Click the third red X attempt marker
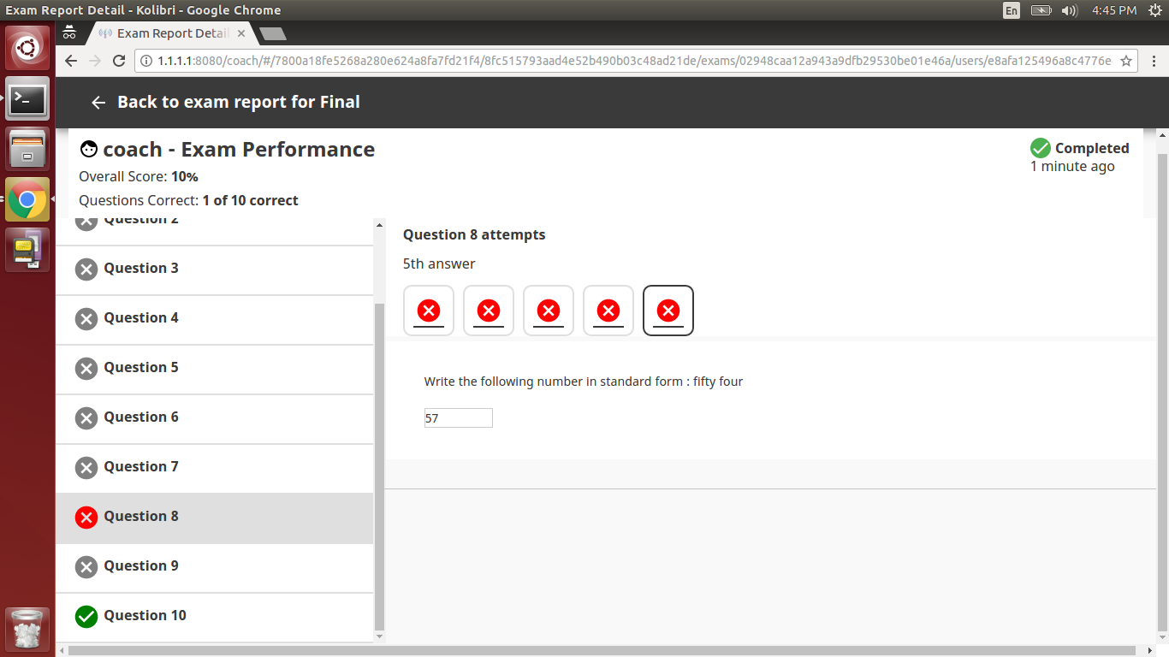 click(x=548, y=310)
